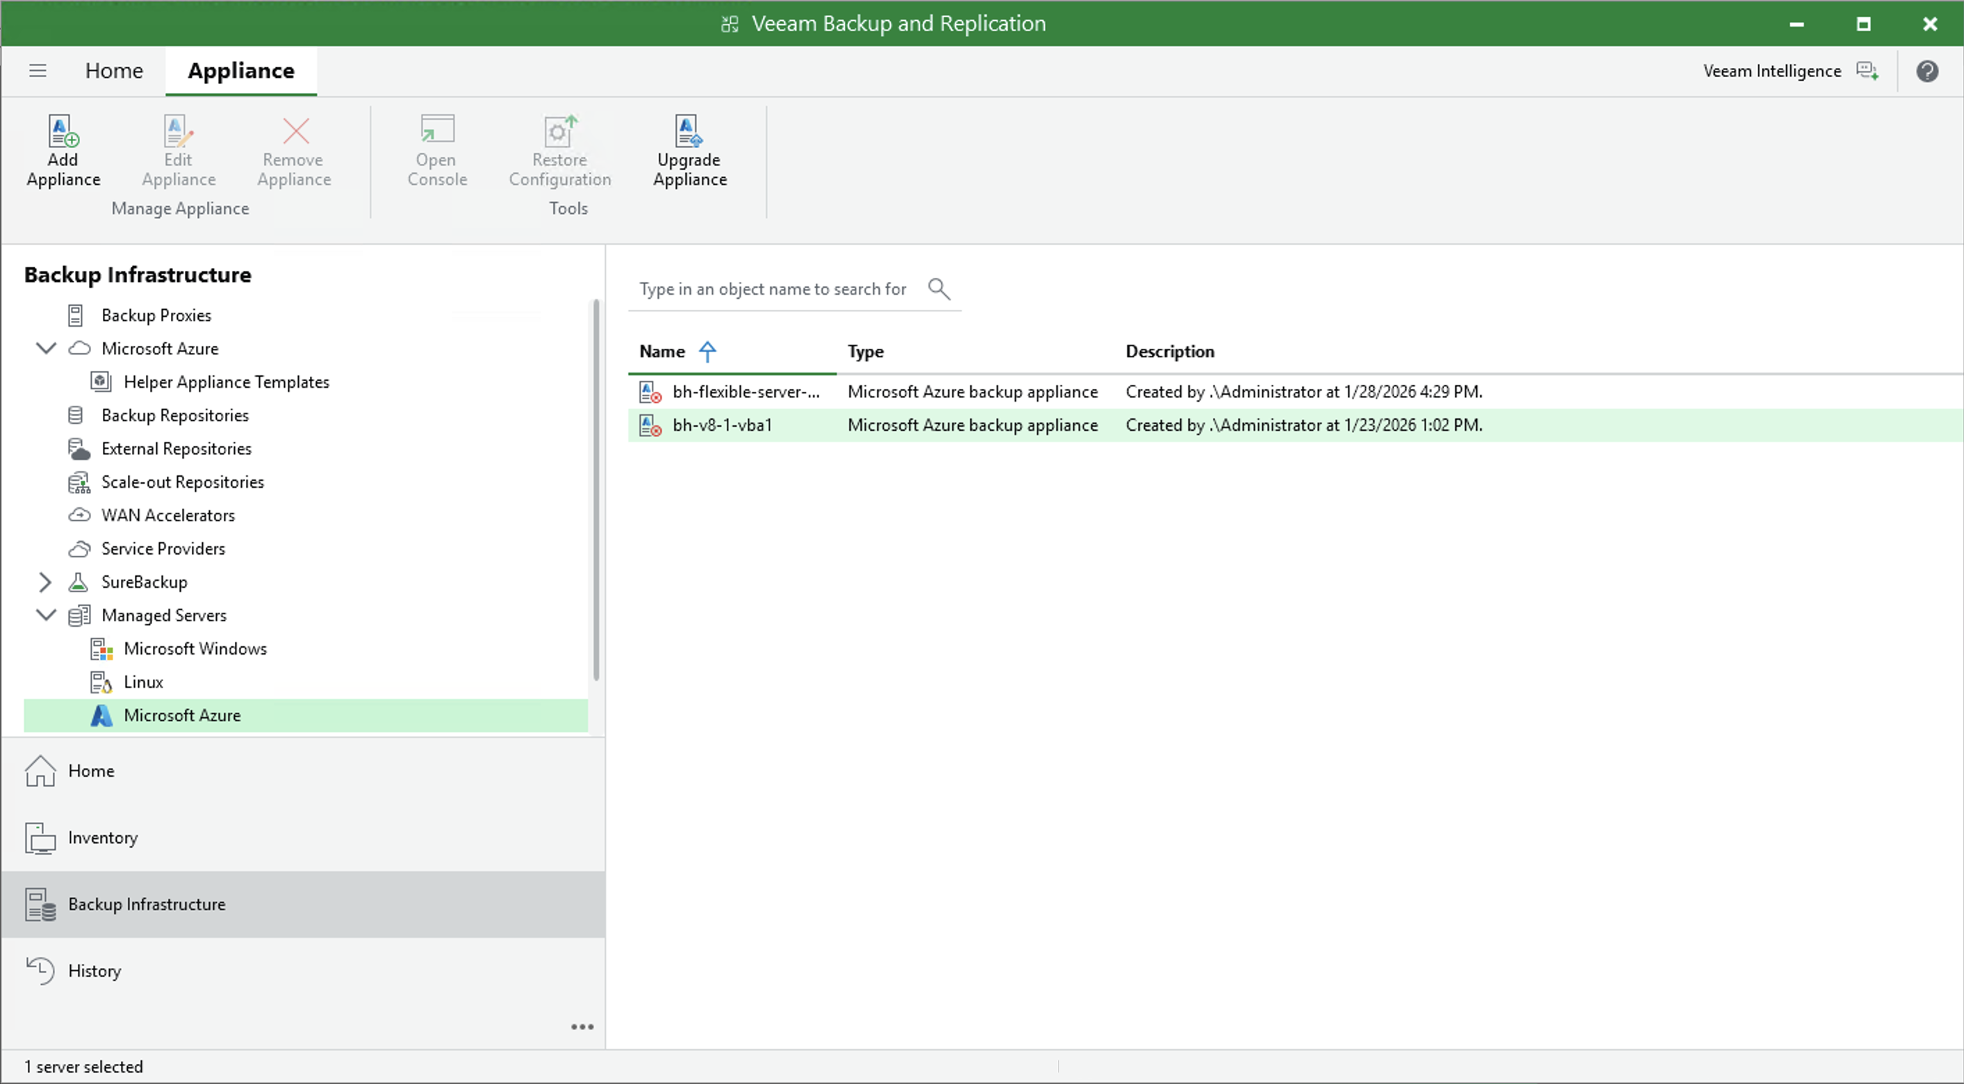The image size is (1964, 1084).
Task: Select Service Providers in the tree
Action: 163,549
